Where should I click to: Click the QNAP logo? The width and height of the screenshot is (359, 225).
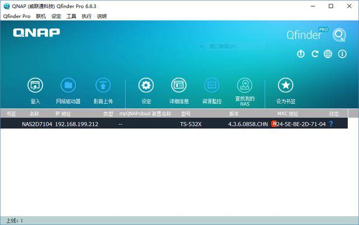[36, 32]
